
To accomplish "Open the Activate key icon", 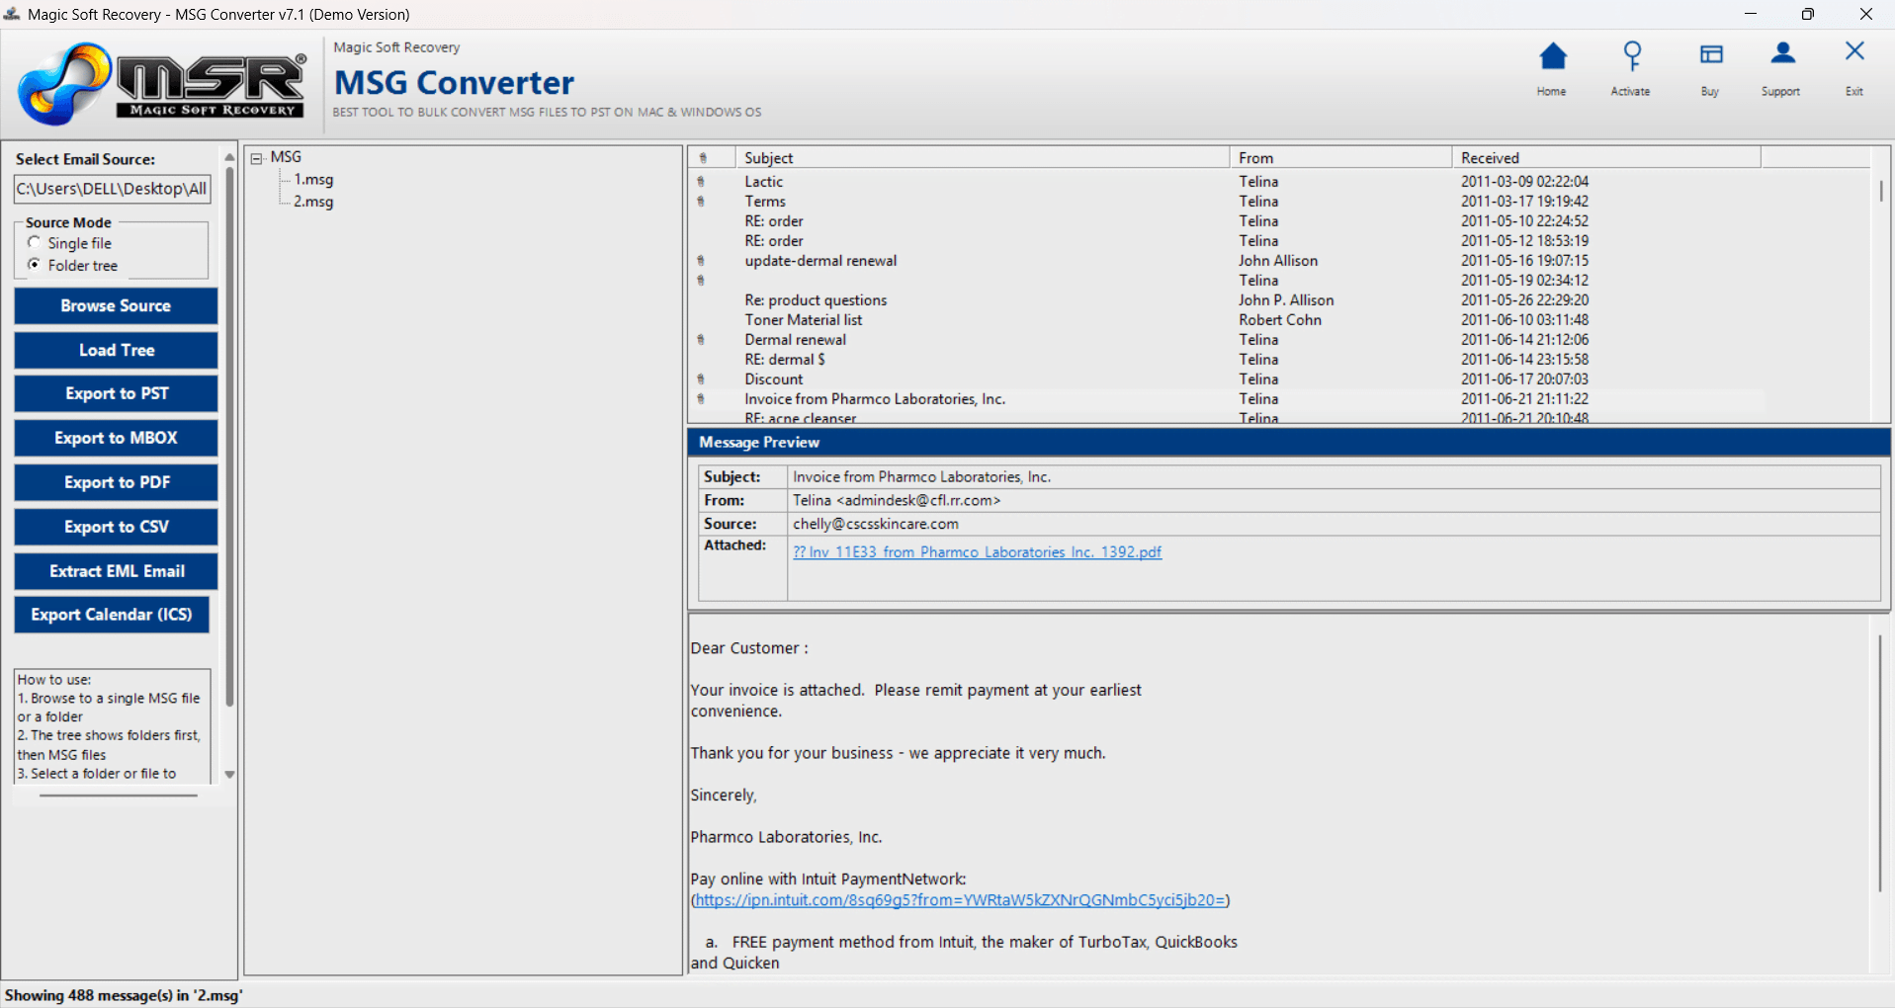I will 1631,56.
